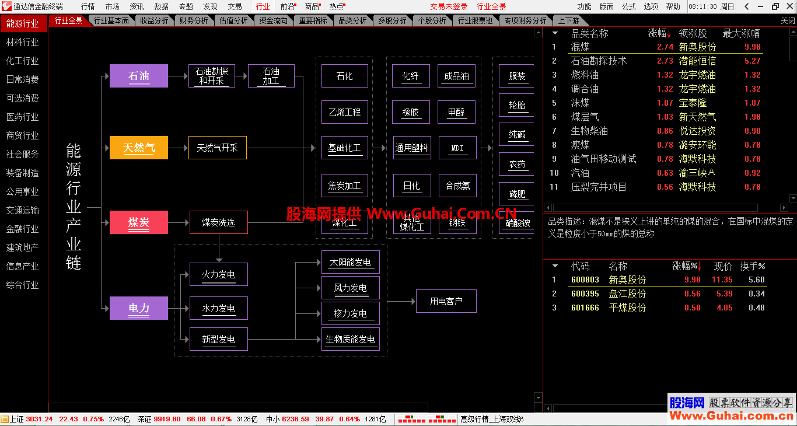The height and width of the screenshot is (426, 797).
Task: Click the 关闭 button at tab bar right
Action: (x=788, y=20)
